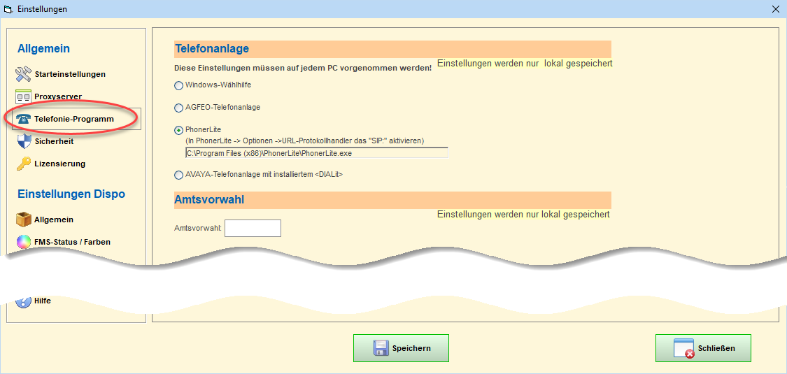Open Sicherheit via the shield icon

click(x=24, y=141)
